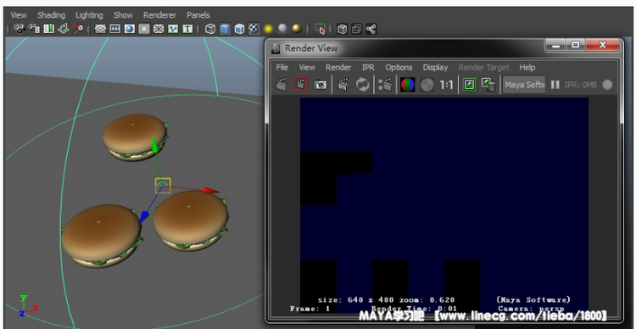
Task: Click the red X-axis arrow of the manipulator
Action: click(211, 190)
